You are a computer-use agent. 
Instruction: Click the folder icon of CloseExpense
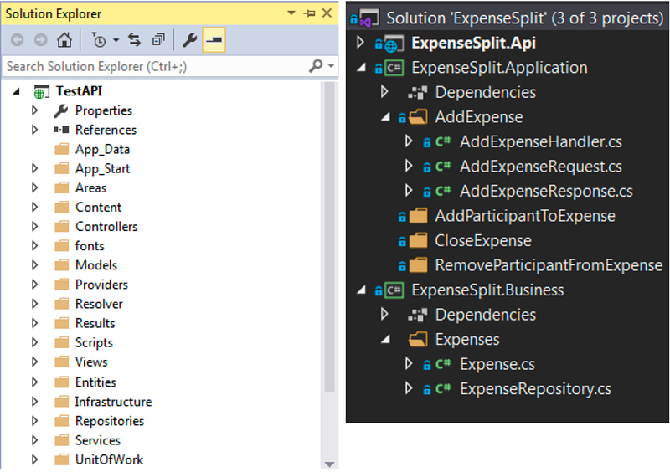pyautogui.click(x=418, y=240)
